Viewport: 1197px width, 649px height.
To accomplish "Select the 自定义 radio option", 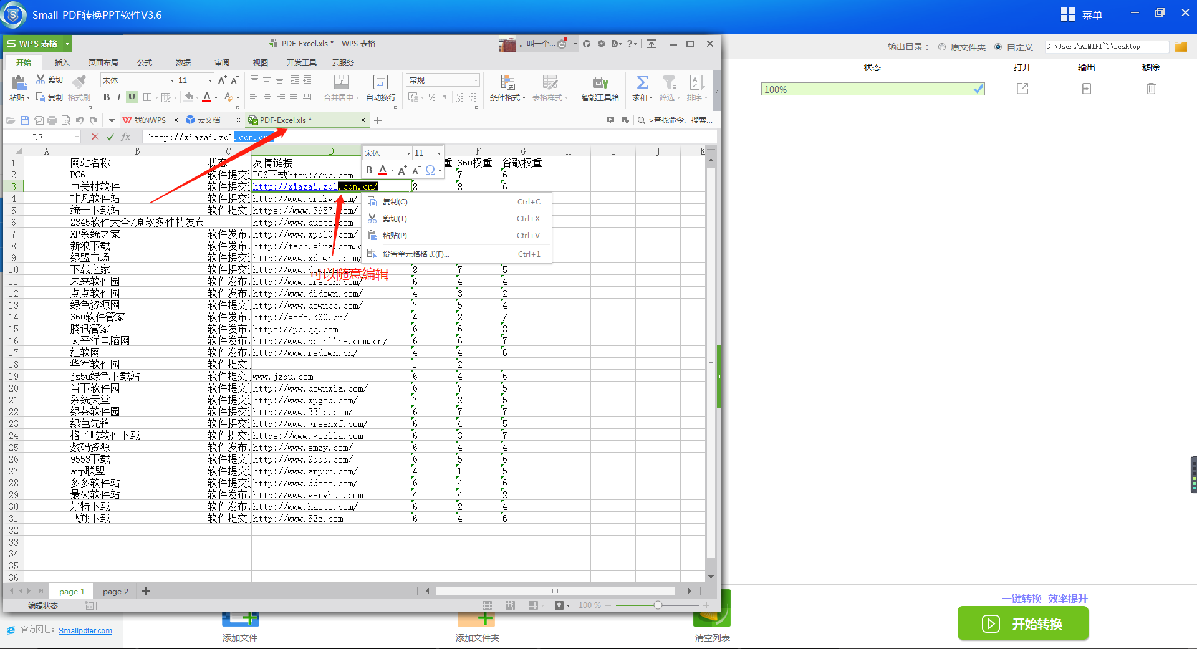I will tap(998, 47).
